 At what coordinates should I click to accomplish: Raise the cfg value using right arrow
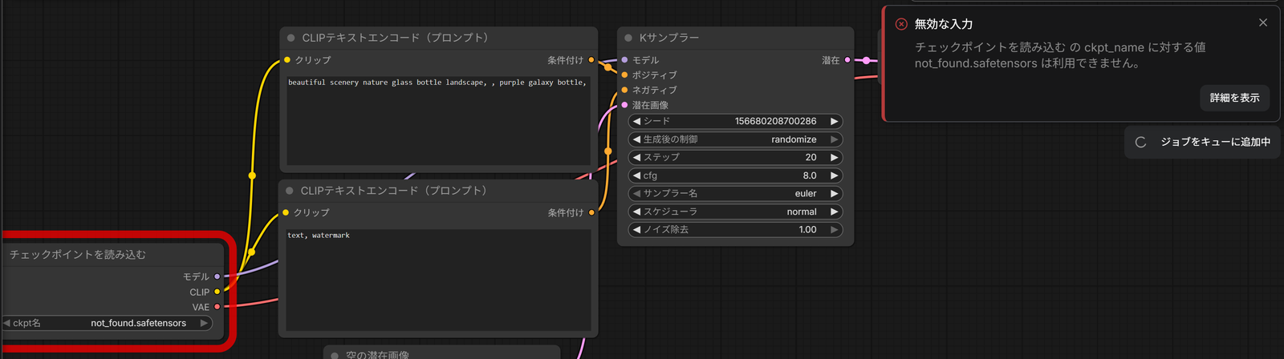coord(834,175)
